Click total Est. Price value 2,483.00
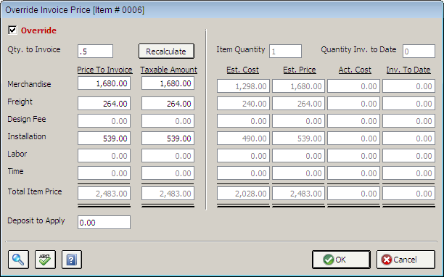 point(298,194)
